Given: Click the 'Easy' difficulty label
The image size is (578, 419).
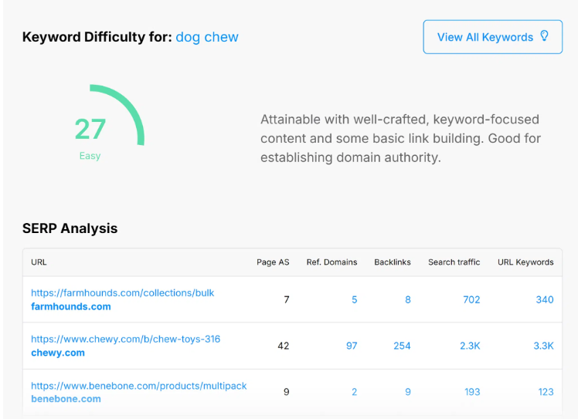Looking at the screenshot, I should (90, 156).
